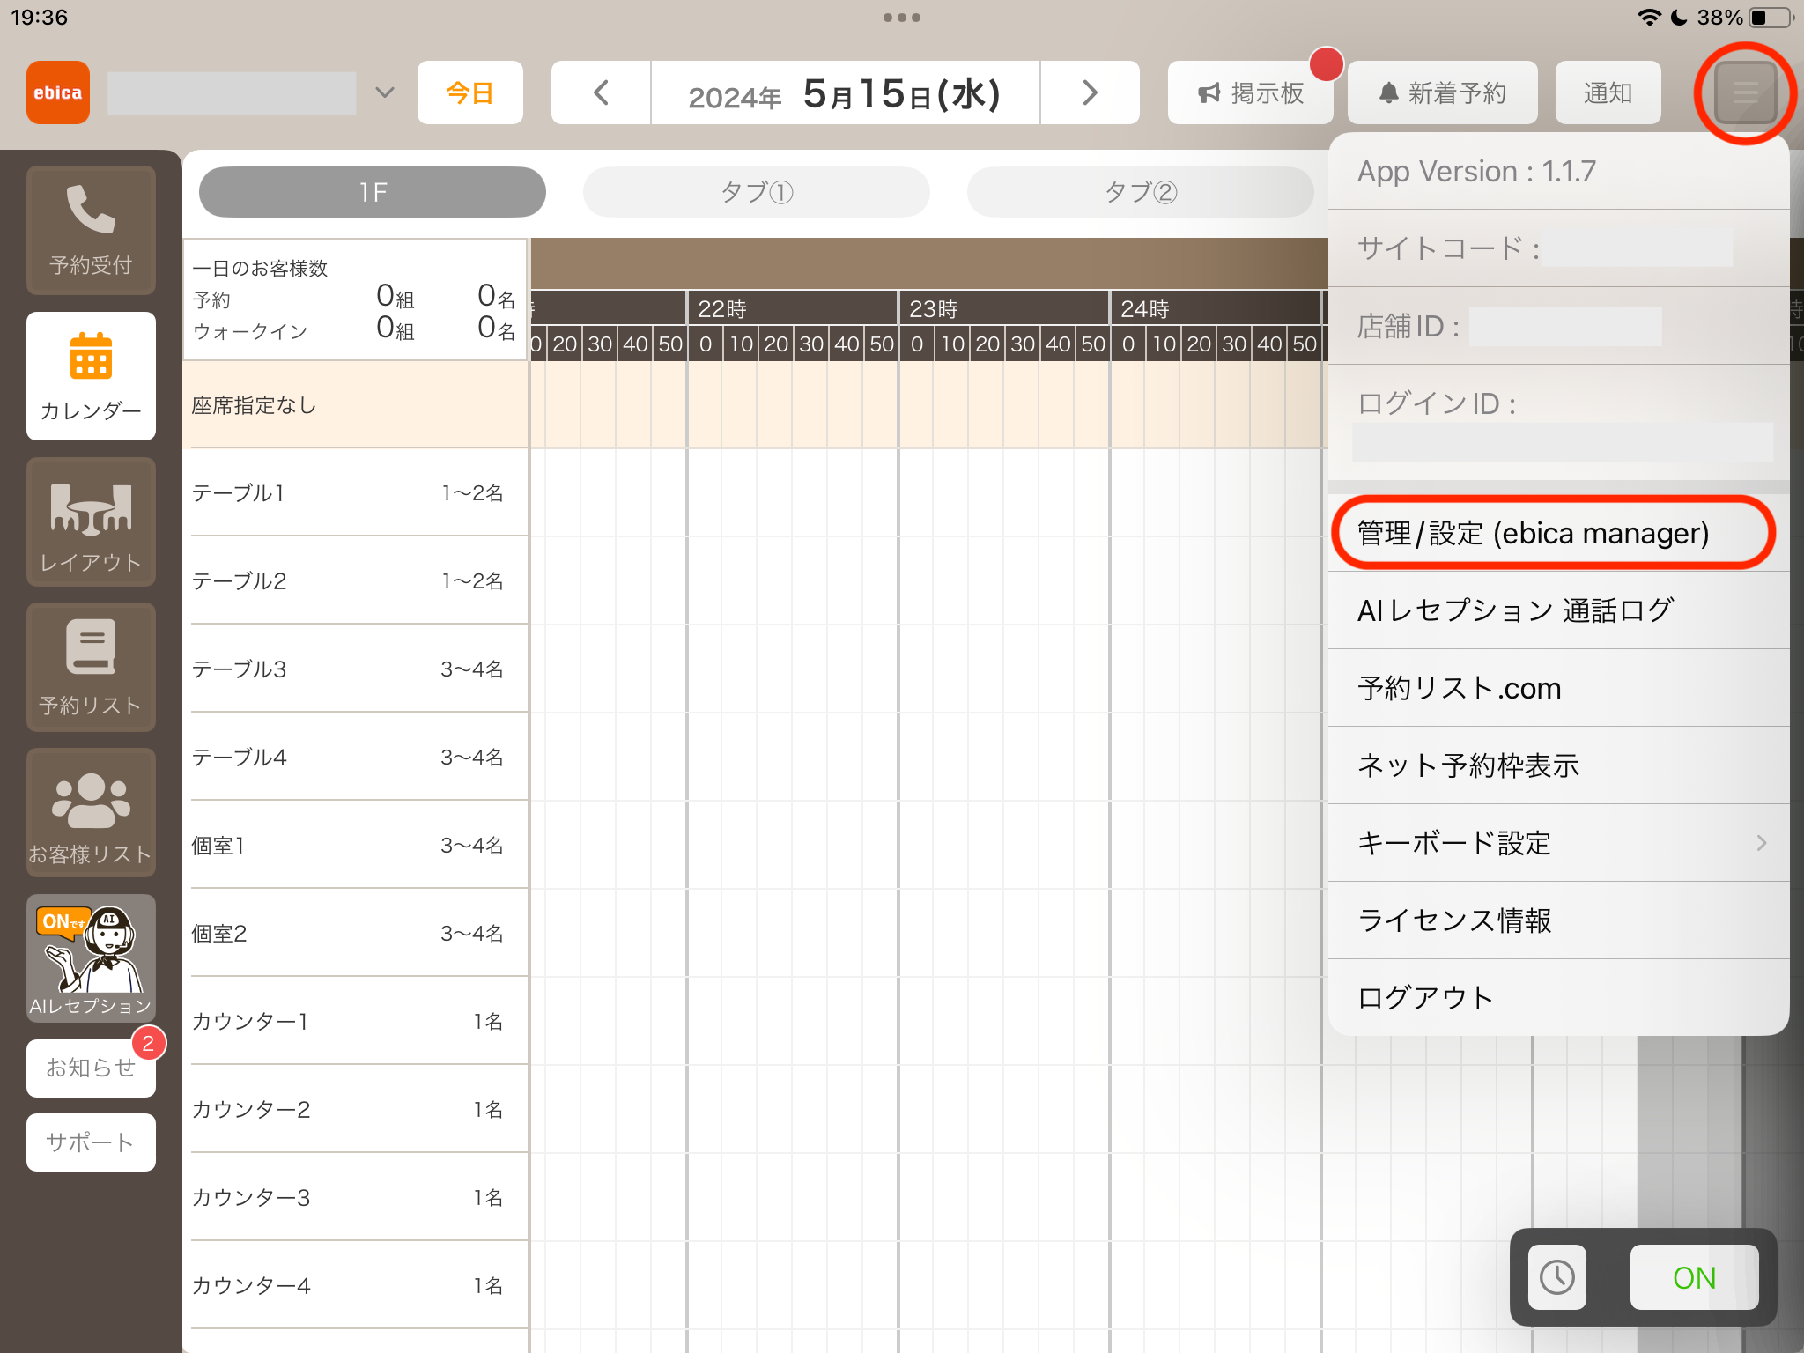Go to previous day arrow
Image resolution: width=1804 pixels, height=1353 pixels.
tap(601, 92)
